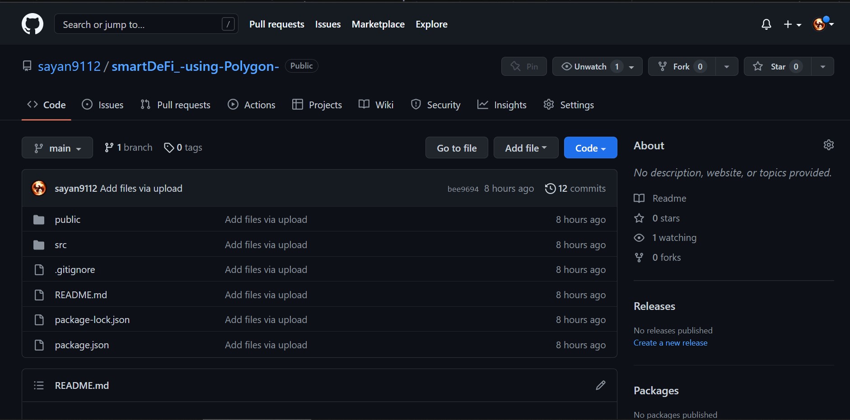
Task: Open commit hash bee9694
Action: click(463, 189)
